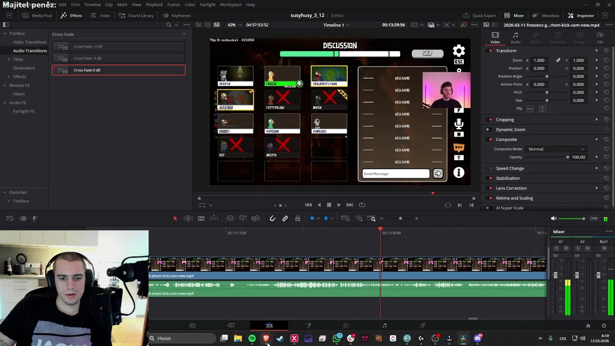
Task: Open the Fairlight menu
Action: pos(208,5)
